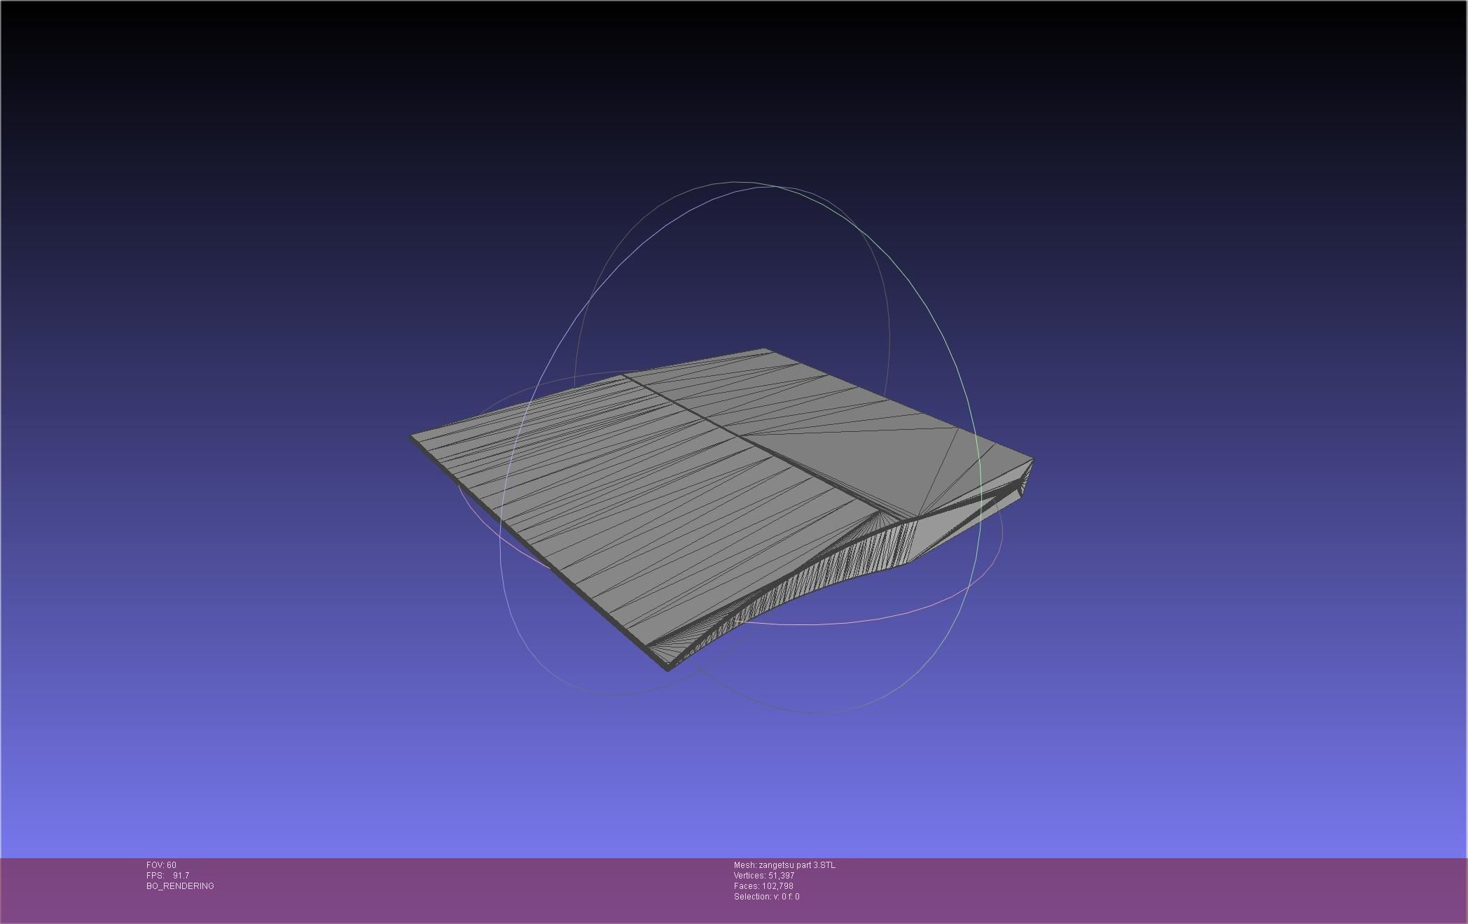Click the far left corner of mesh
The height and width of the screenshot is (924, 1468).
click(x=413, y=437)
